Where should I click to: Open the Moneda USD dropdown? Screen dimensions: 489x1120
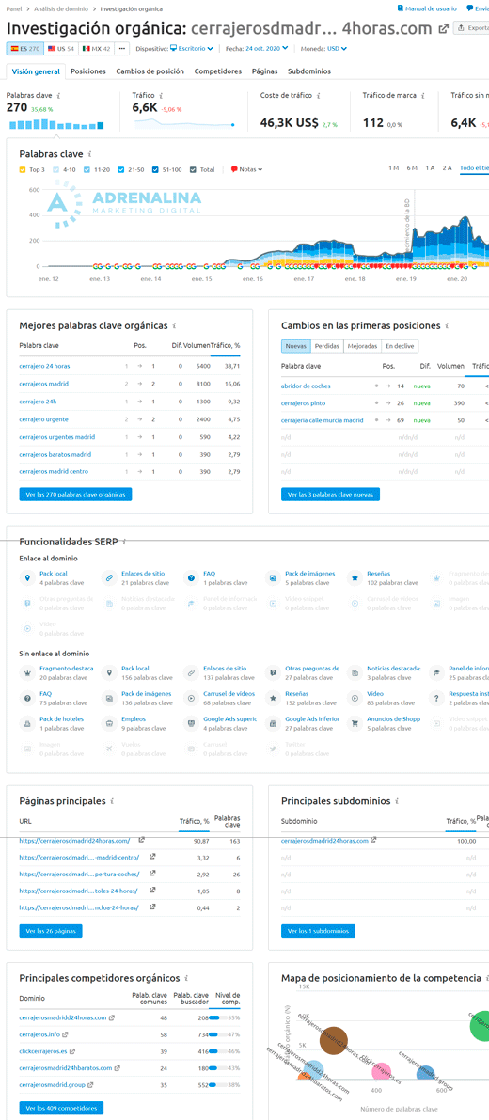coord(337,49)
